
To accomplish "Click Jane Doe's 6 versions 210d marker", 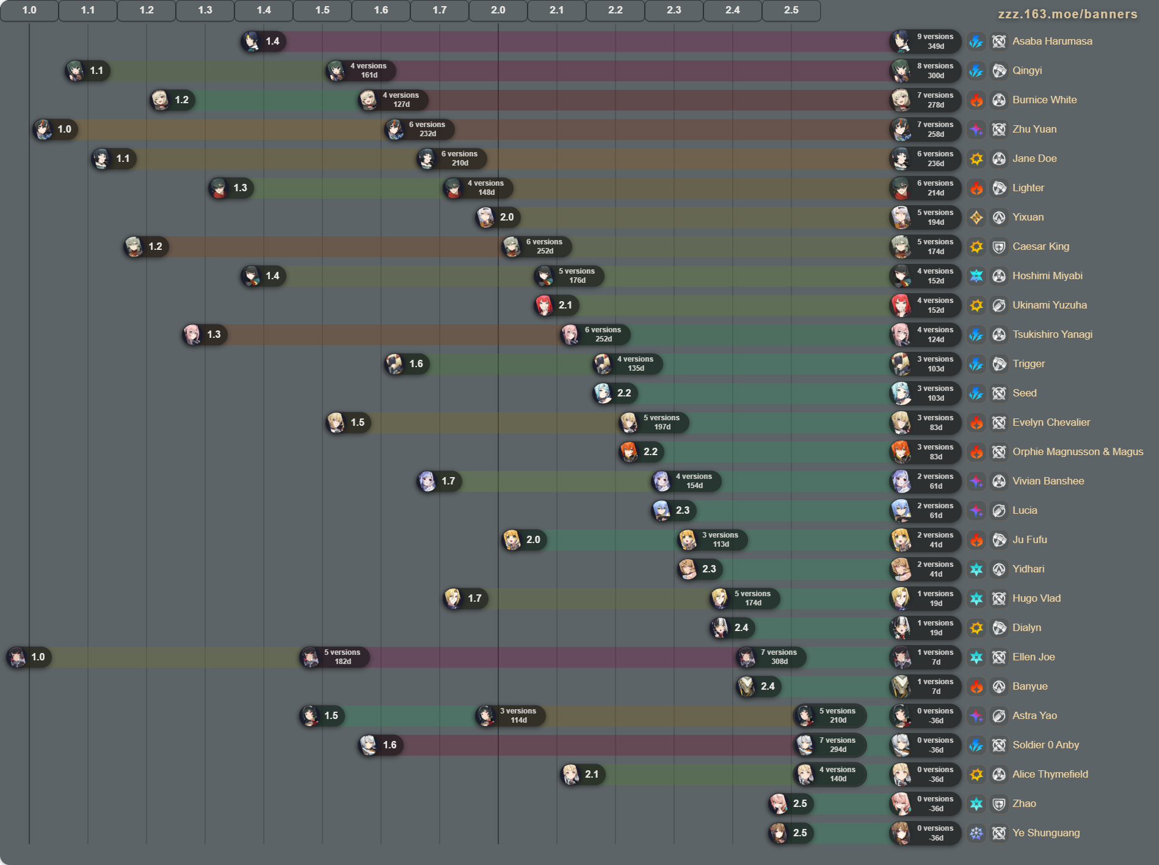I will 451,159.
